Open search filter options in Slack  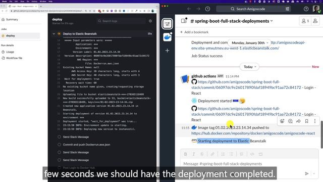click(287, 9)
